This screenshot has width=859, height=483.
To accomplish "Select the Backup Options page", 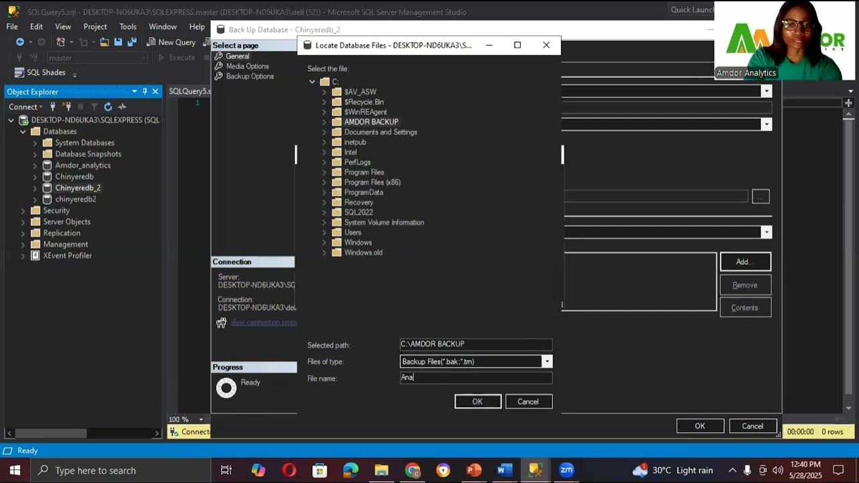I will pos(250,76).
